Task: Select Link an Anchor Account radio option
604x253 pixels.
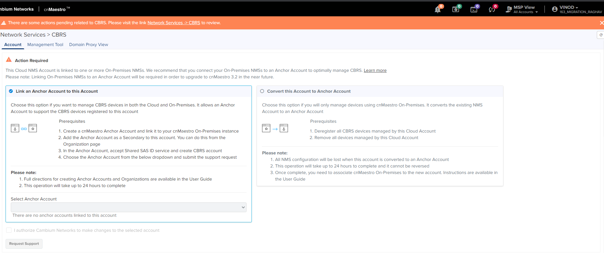Action: (11, 91)
